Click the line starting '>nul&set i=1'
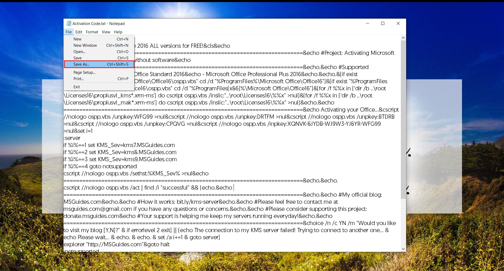This screenshot has width=504, height=271. tap(78, 131)
